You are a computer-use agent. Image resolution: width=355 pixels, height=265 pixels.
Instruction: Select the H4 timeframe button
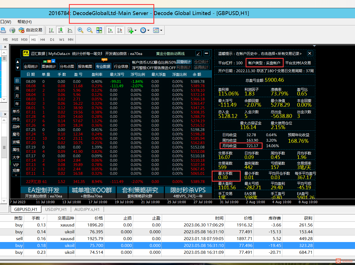tap(43, 40)
